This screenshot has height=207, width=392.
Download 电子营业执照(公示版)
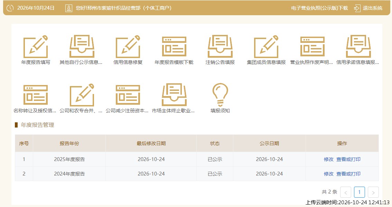coord(319,8)
